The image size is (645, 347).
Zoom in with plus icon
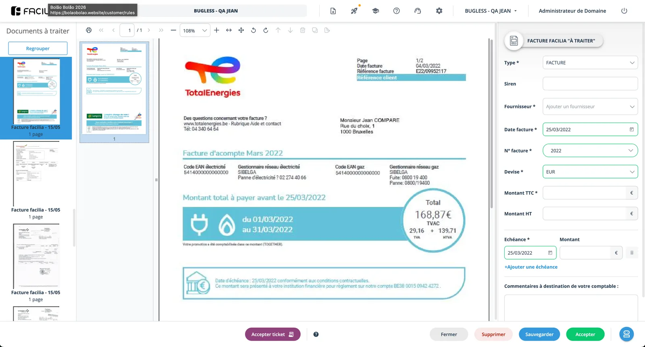pyautogui.click(x=216, y=30)
